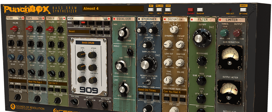This screenshot has width=272, height=112.
Task: Click the Limiter Output red knob
Action: (237, 33)
